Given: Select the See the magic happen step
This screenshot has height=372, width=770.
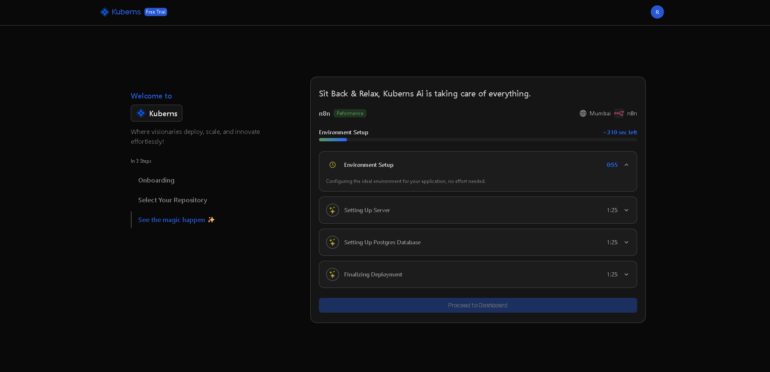Looking at the screenshot, I should [172, 220].
